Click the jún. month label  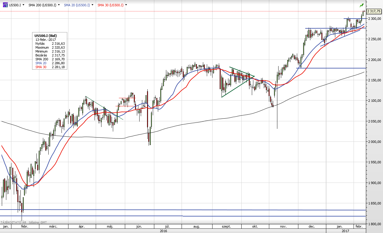click(x=139, y=227)
